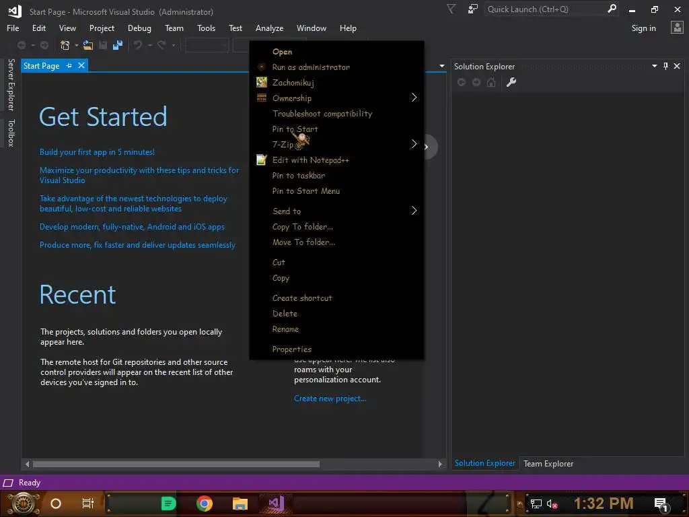This screenshot has height=517, width=689.
Task: Click the Undo toolbar icon
Action: tap(137, 45)
